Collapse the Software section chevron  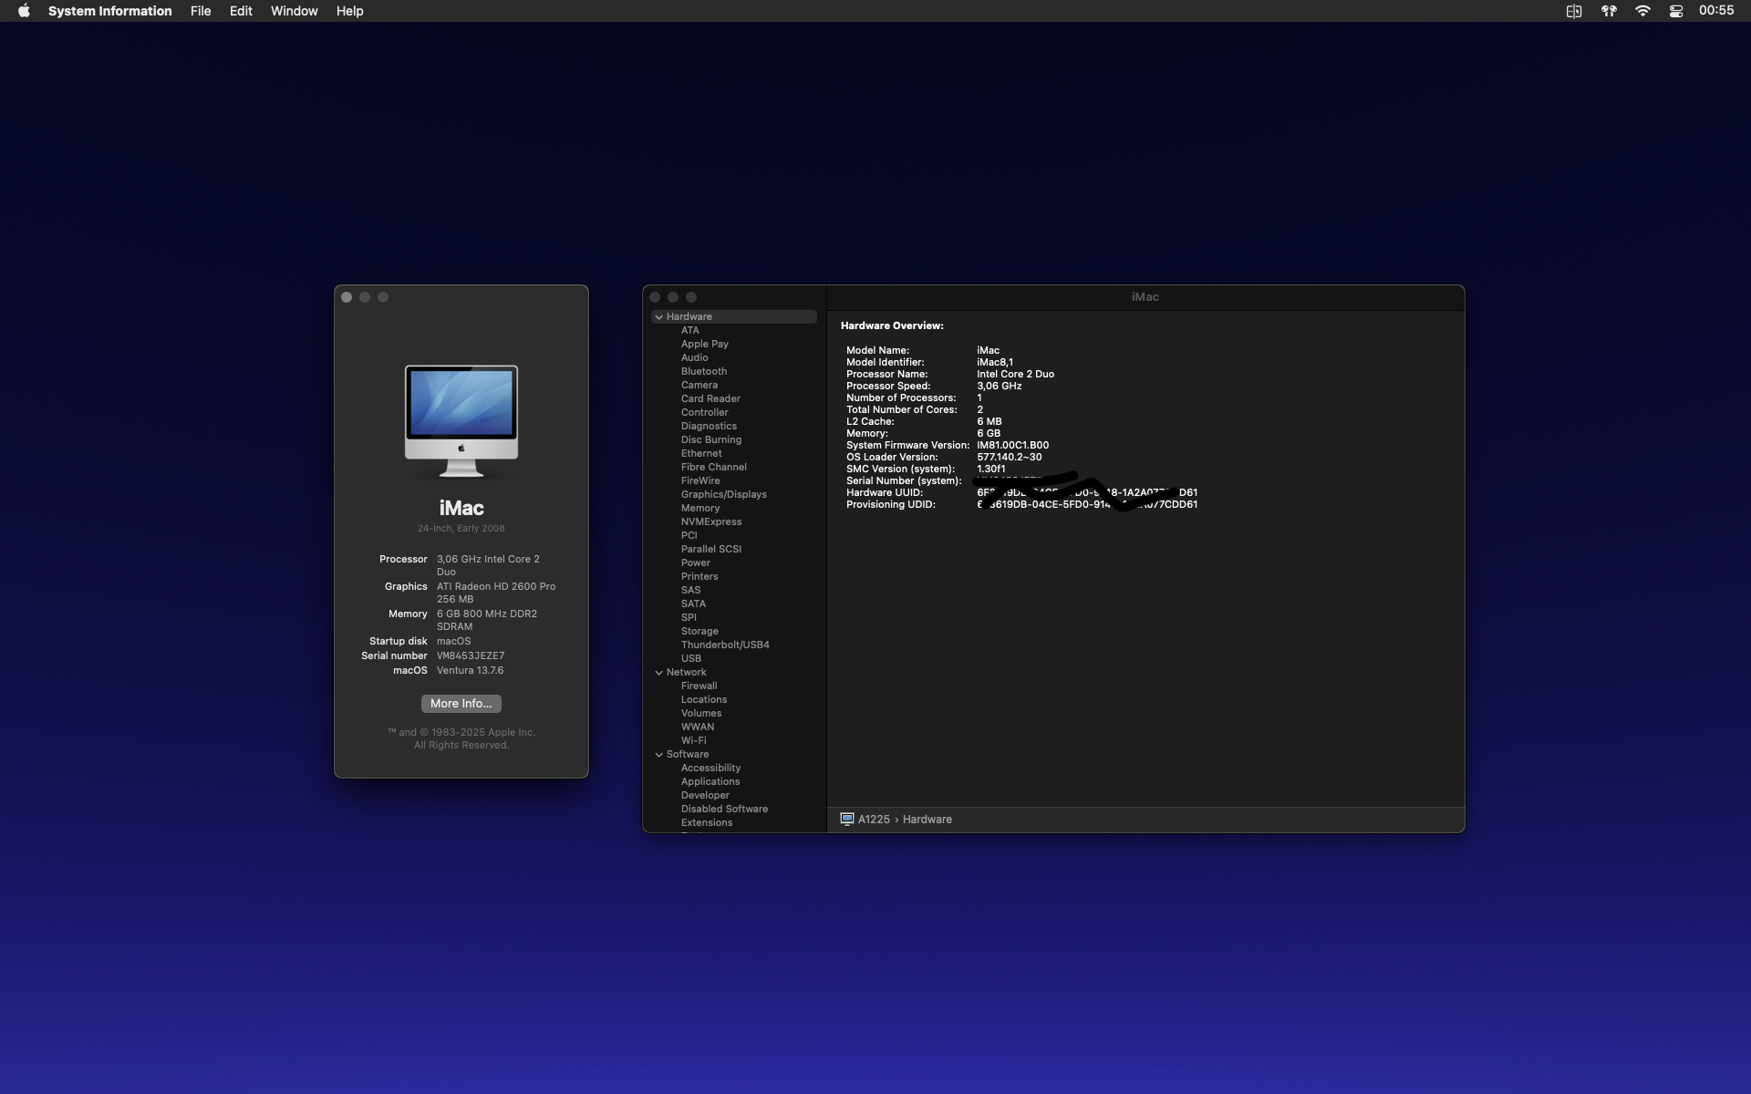pyautogui.click(x=658, y=754)
